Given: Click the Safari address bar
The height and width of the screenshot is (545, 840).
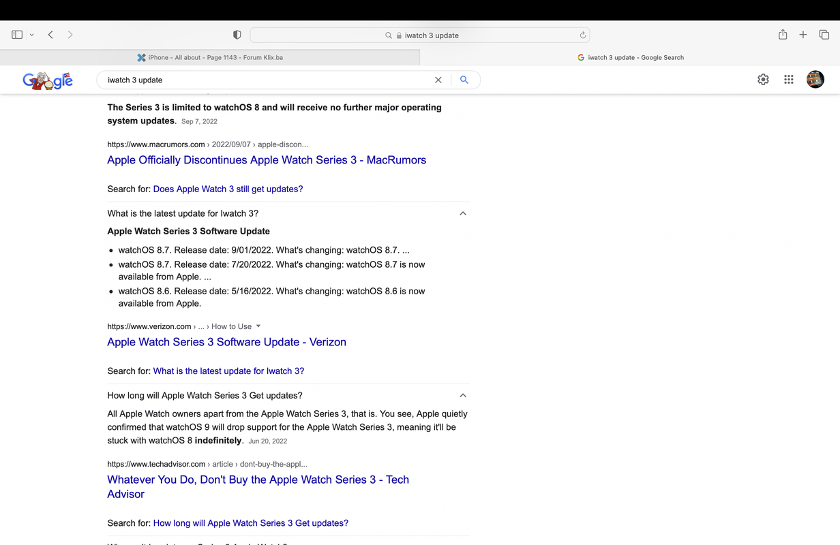Looking at the screenshot, I should [x=420, y=35].
